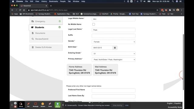Image resolution: width=194 pixels, height=109 pixels.
Task: Click the Wi-Fi status icon
Action: click(141, 1)
